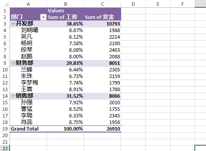Click the 7.92% cell
This screenshot has height=151, width=206.
click(66, 102)
